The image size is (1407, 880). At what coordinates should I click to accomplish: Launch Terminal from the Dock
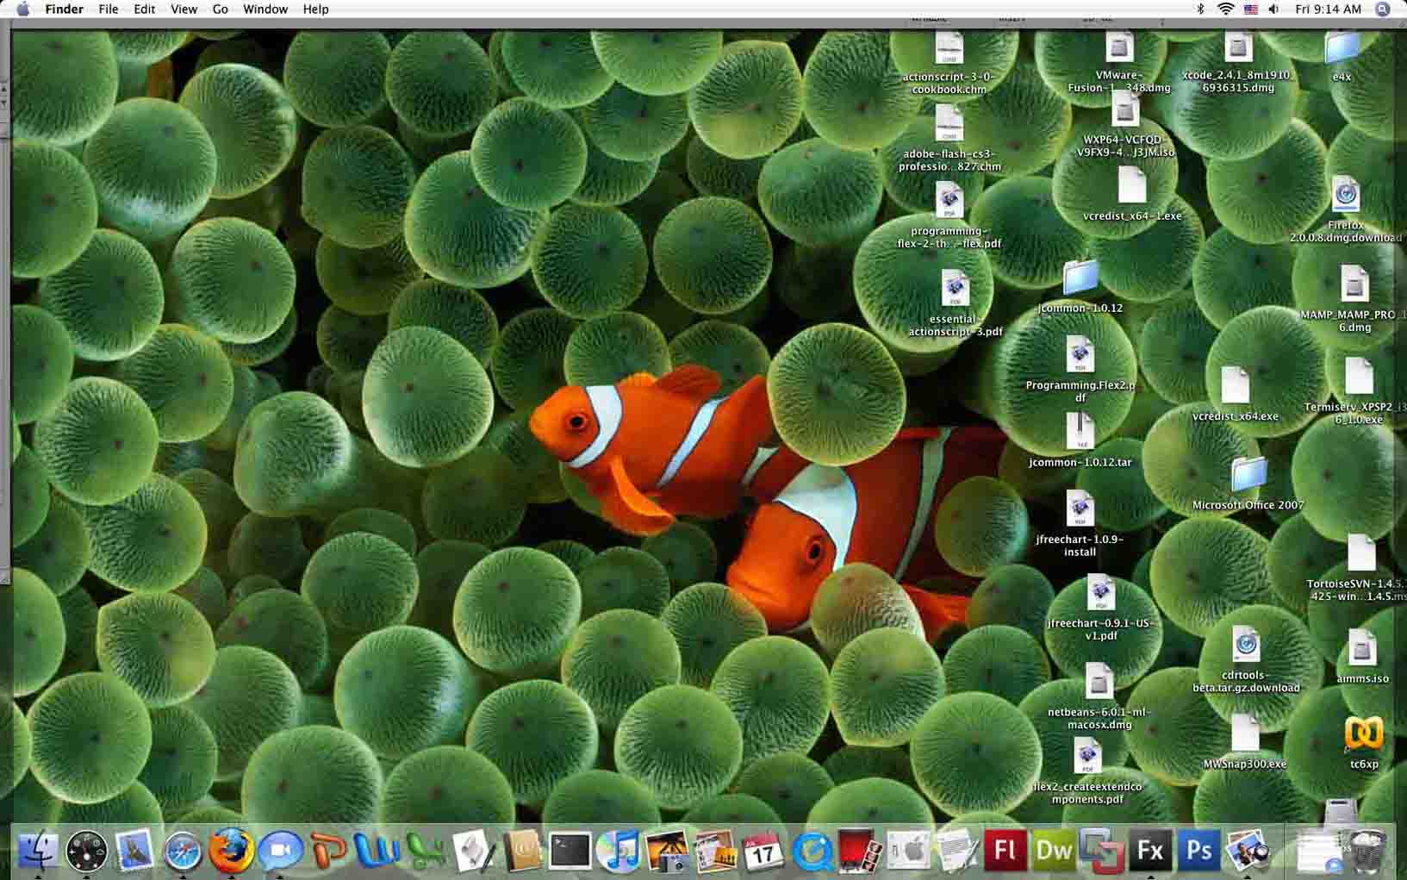click(x=570, y=852)
